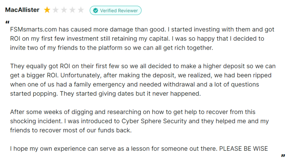Viewport: 287px width, 162px height.
Task: Click the Cyber Sphere Security mention
Action: point(154,121)
